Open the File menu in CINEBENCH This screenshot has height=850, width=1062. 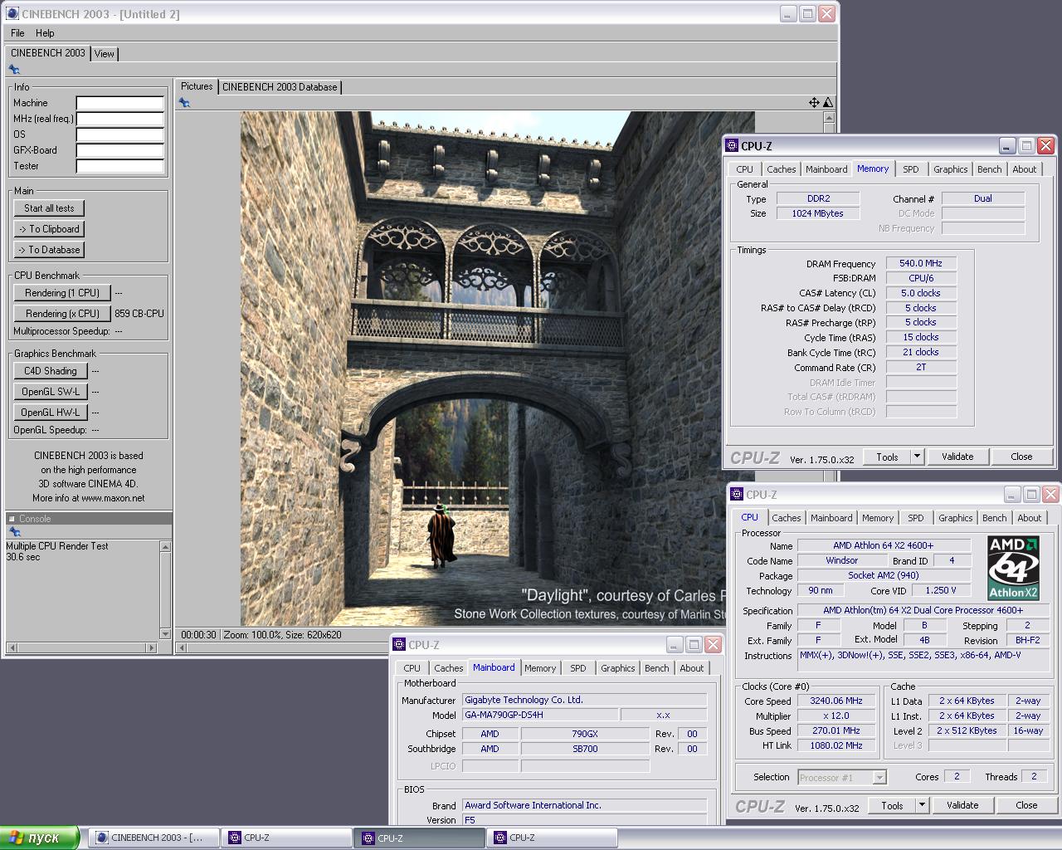17,33
